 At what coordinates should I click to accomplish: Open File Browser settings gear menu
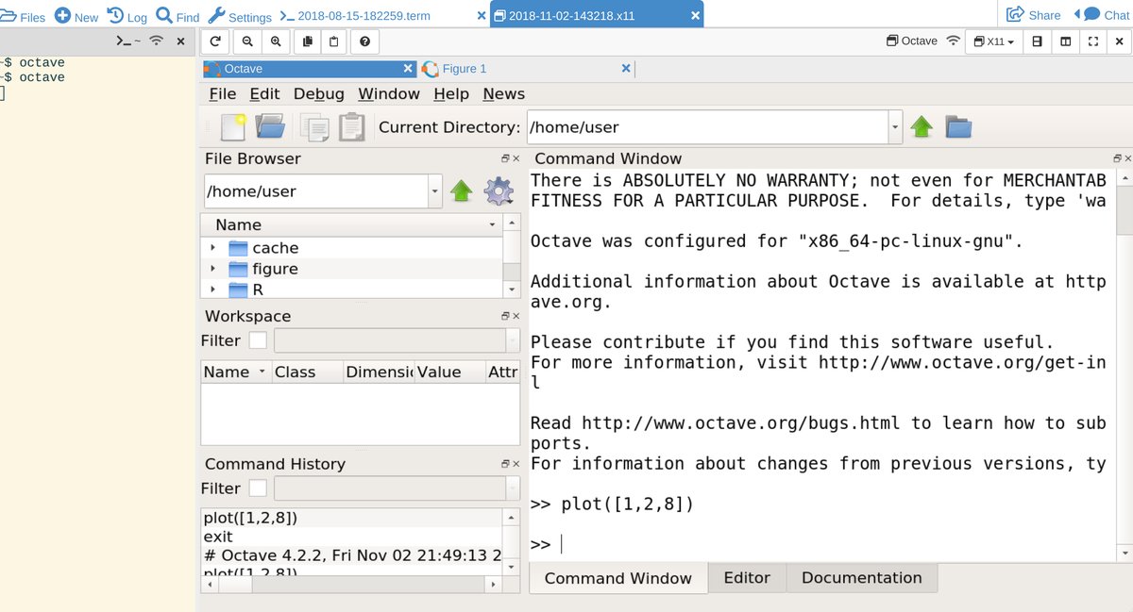point(499,191)
